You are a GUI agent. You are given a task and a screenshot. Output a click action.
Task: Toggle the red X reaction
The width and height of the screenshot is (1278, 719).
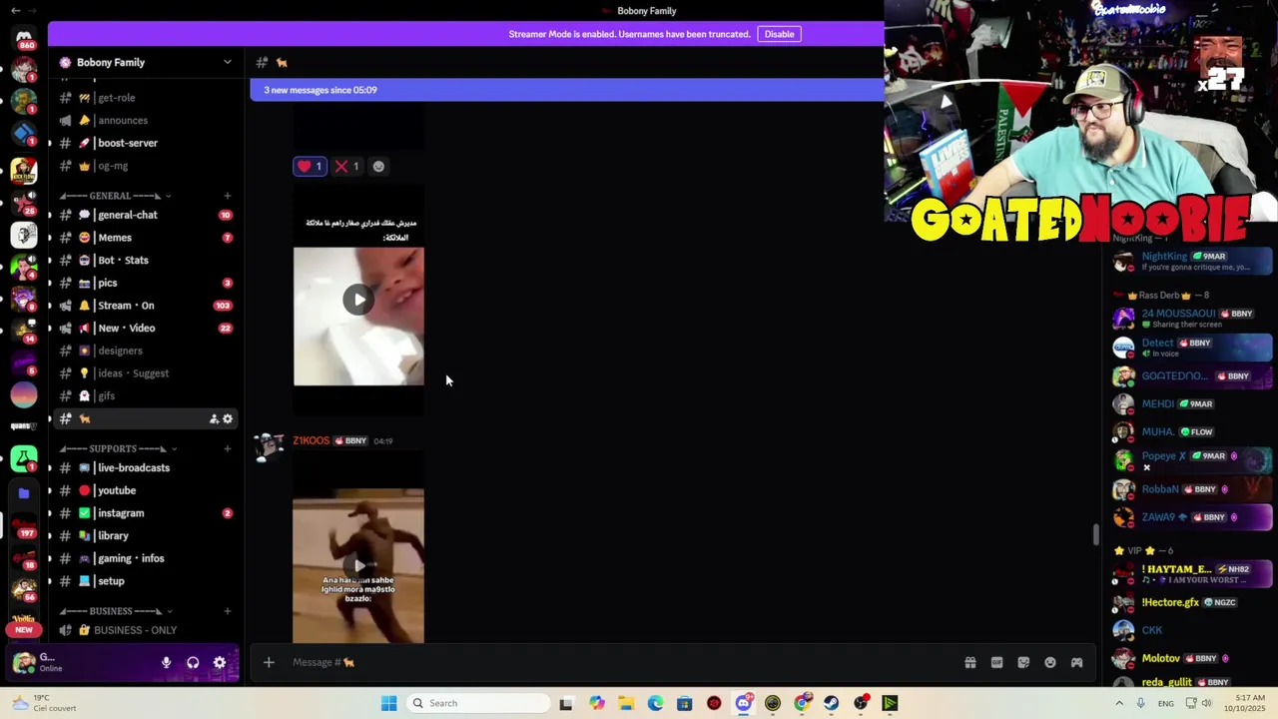click(346, 167)
